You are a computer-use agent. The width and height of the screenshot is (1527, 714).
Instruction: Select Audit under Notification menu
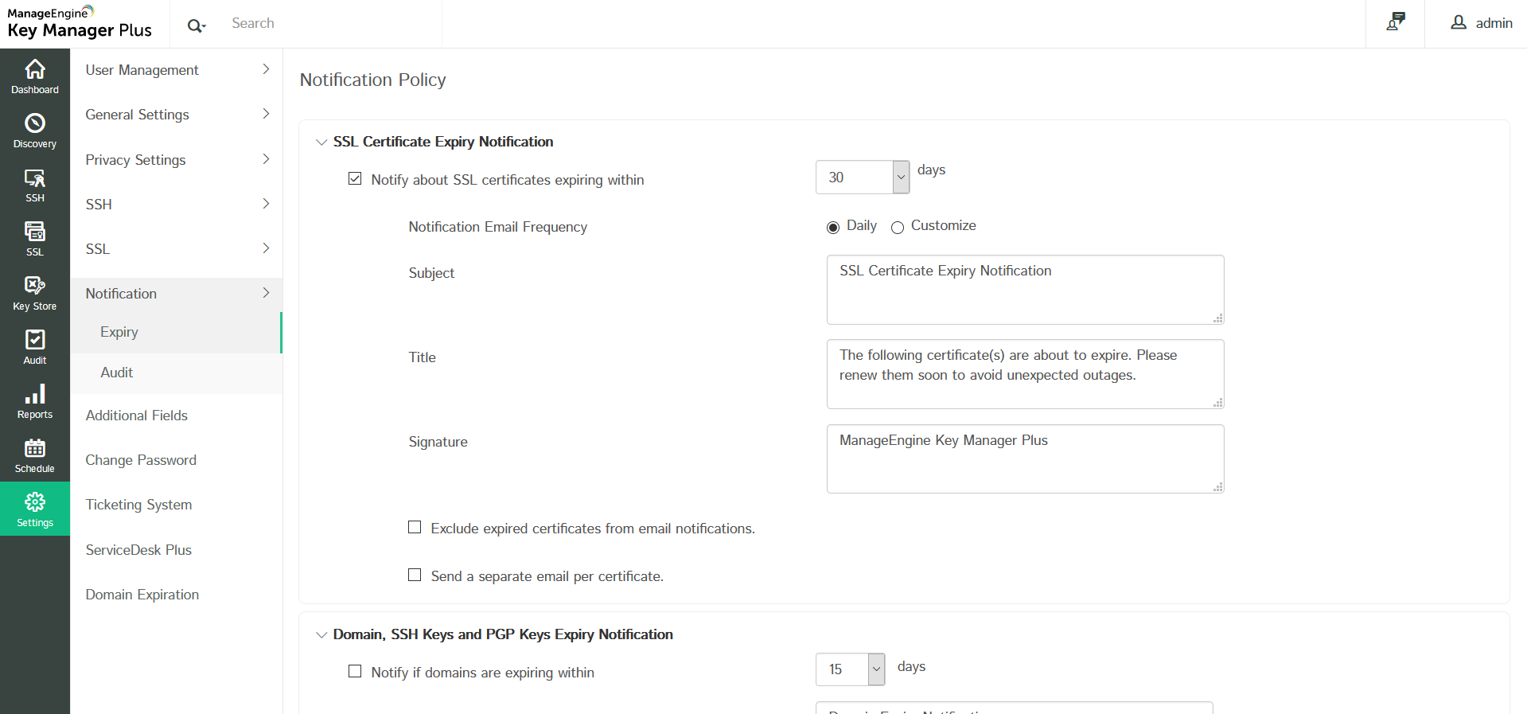pos(117,373)
